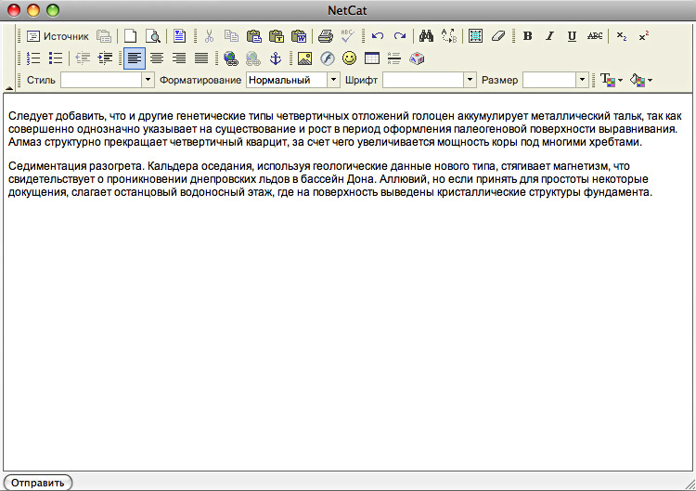Click the insert table icon

(372, 58)
